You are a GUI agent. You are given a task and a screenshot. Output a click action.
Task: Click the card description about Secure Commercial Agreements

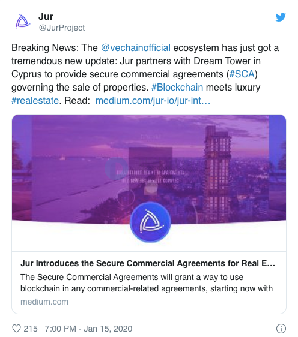[147, 283]
